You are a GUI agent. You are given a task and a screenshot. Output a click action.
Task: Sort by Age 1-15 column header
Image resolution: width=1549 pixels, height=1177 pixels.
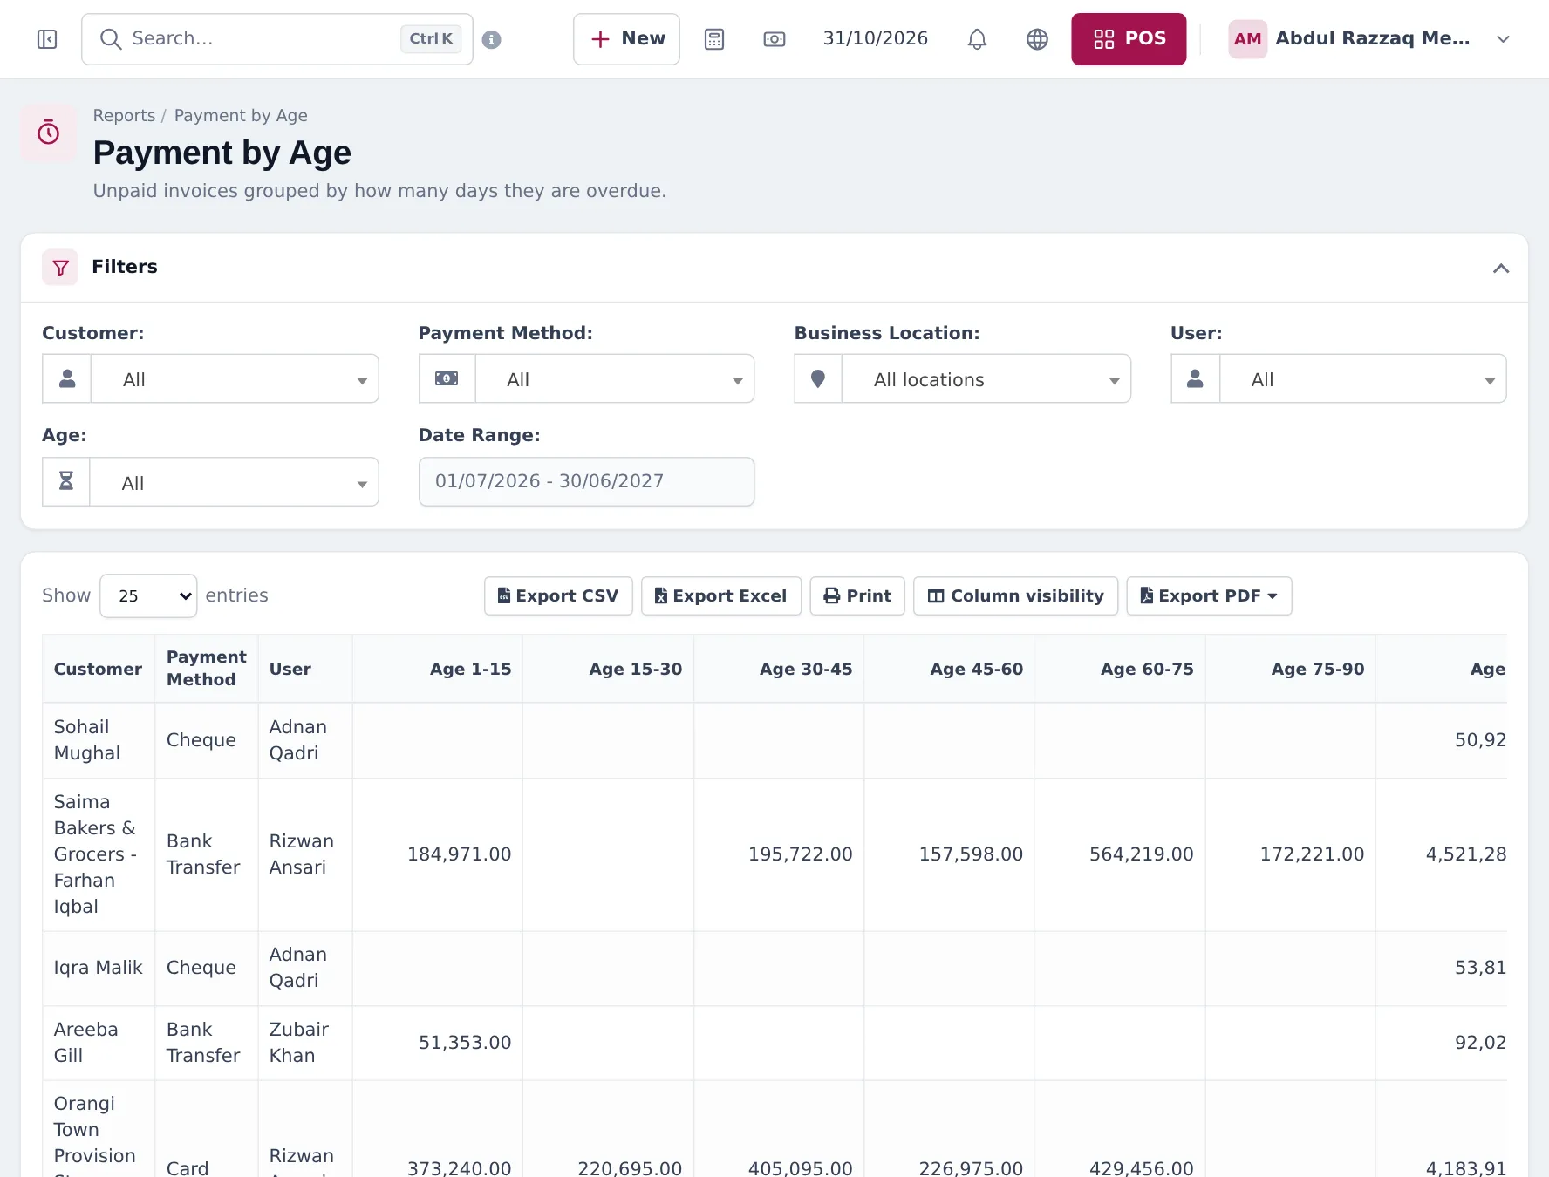[x=438, y=669]
